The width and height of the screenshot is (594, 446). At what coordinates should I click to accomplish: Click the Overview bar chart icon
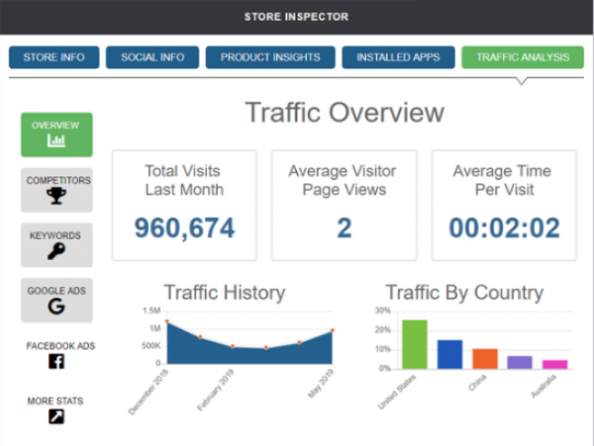[56, 142]
